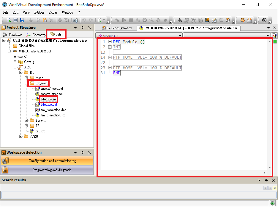Viewport: 278px width, 207px height.
Task: Select Module.src in the file tree
Action: click(x=49, y=99)
